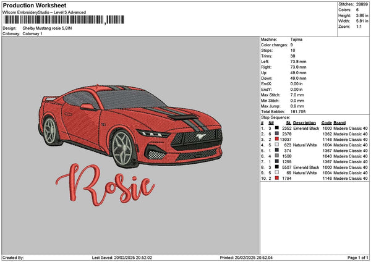The width and height of the screenshot is (371, 262).
Task: Click the 'Brand' column header
Action: click(x=339, y=123)
